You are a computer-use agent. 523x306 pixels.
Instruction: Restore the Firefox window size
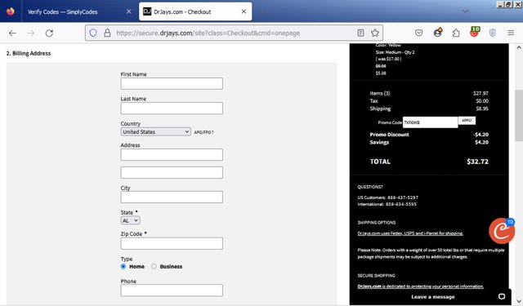508,4
